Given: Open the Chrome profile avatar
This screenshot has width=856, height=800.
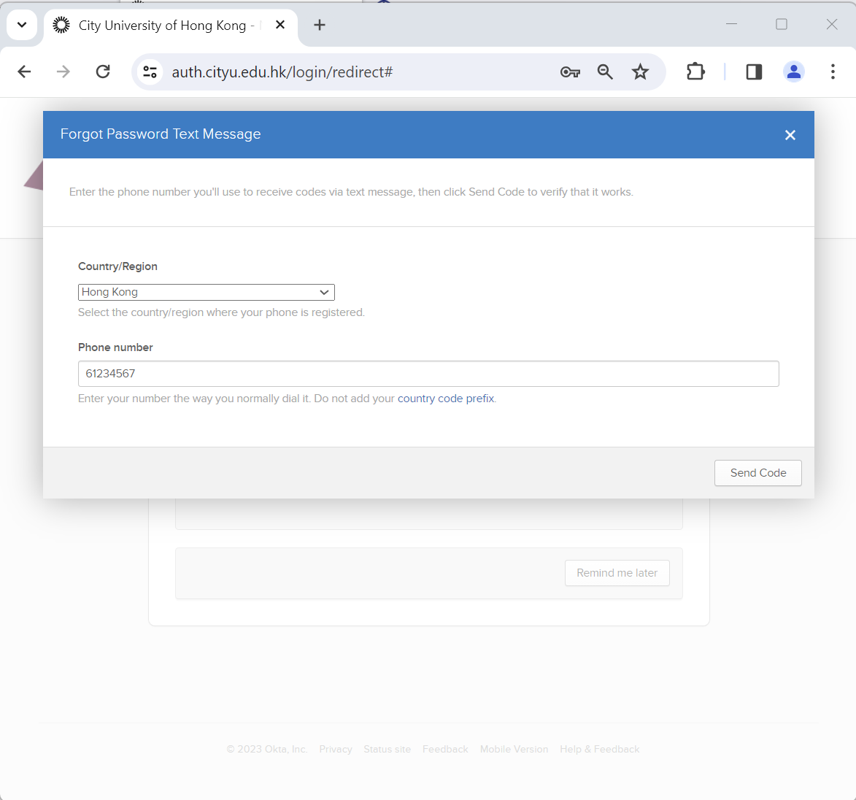Looking at the screenshot, I should (x=793, y=72).
